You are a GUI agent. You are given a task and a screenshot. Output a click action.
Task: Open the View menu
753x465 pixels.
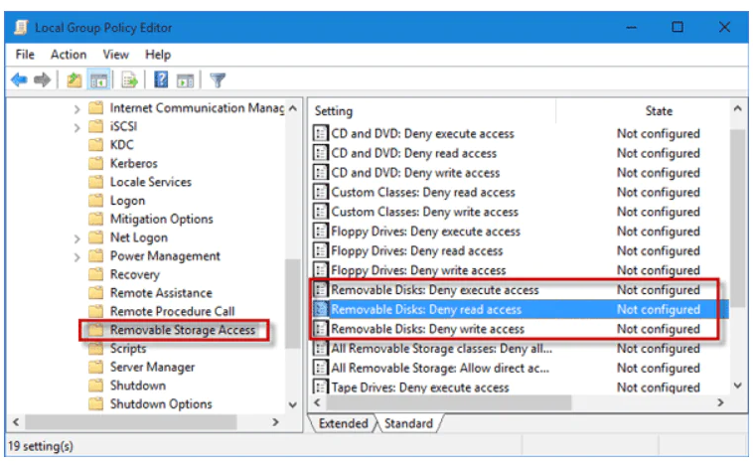tap(115, 55)
